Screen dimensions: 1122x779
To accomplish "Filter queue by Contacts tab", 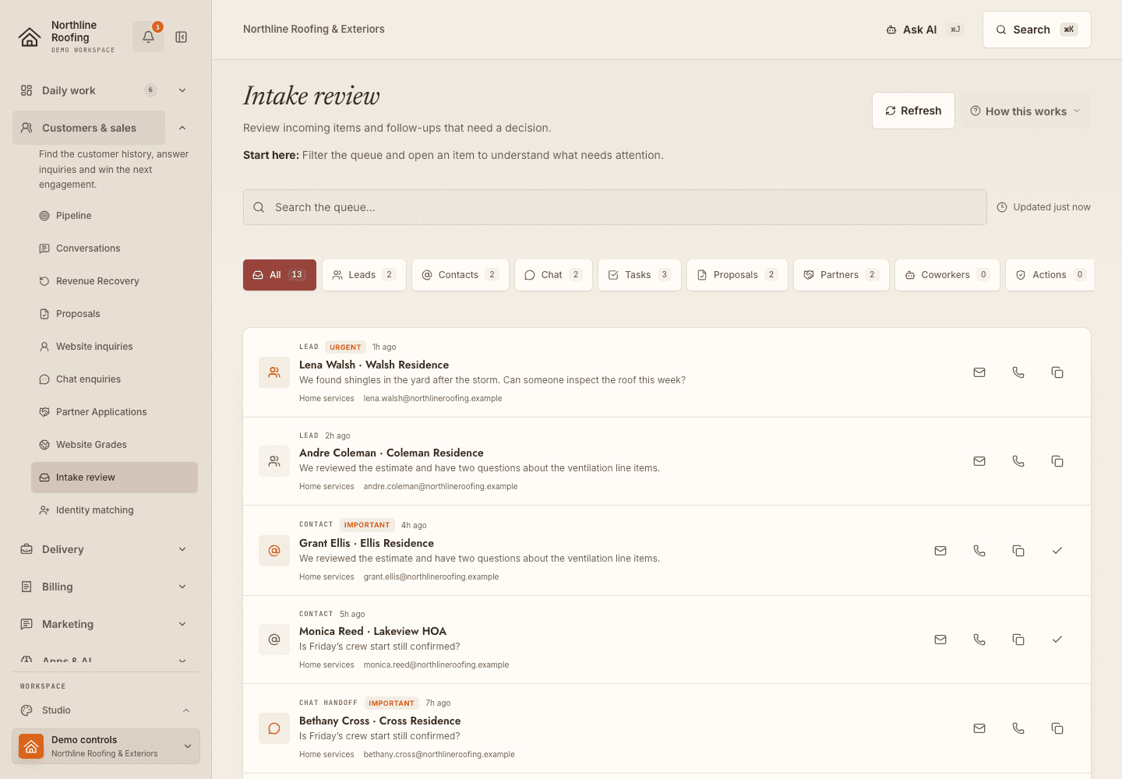I will (460, 275).
